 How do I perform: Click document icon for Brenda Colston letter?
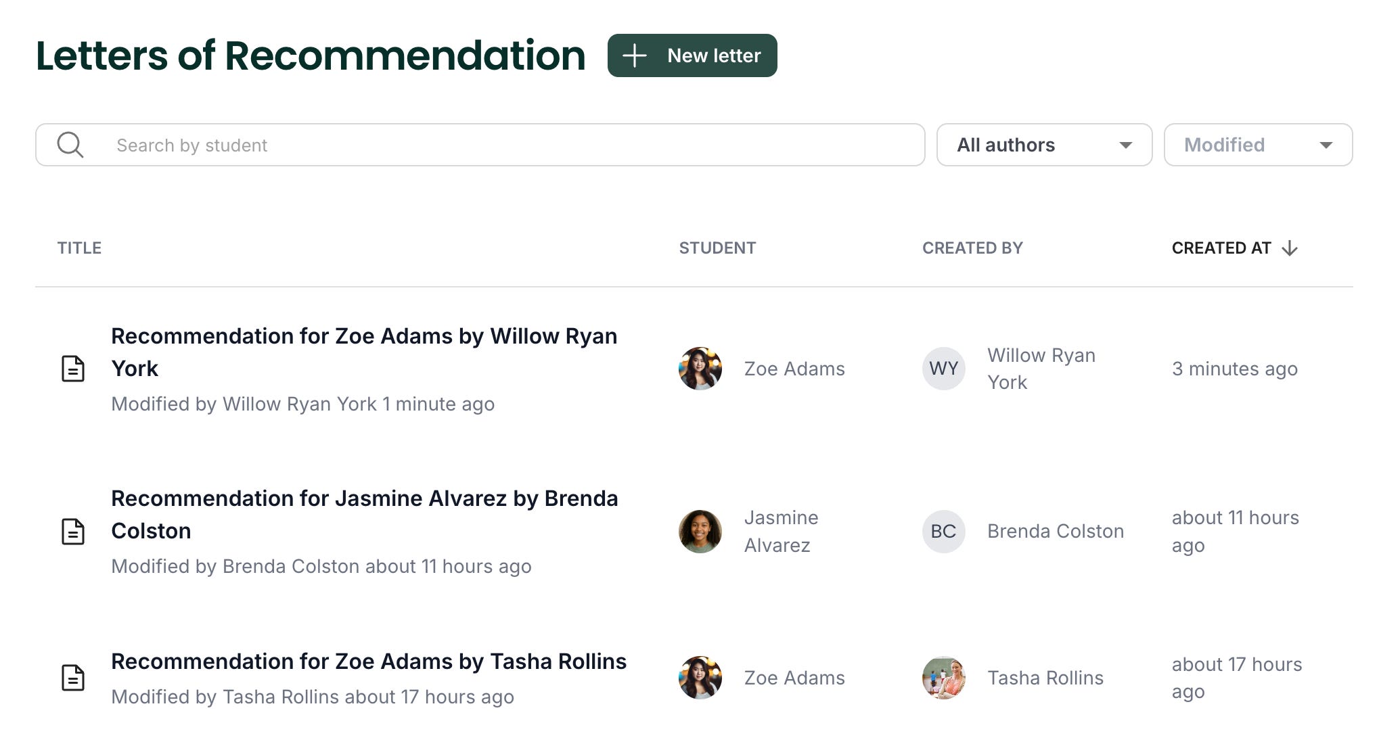(73, 532)
